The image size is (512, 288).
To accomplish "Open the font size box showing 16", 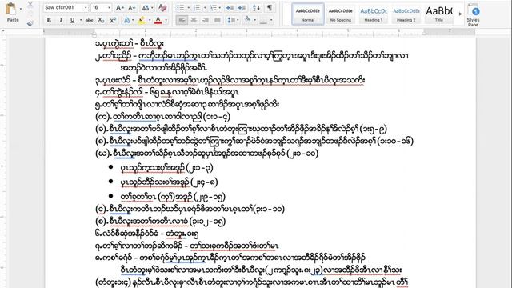I will (101, 7).
